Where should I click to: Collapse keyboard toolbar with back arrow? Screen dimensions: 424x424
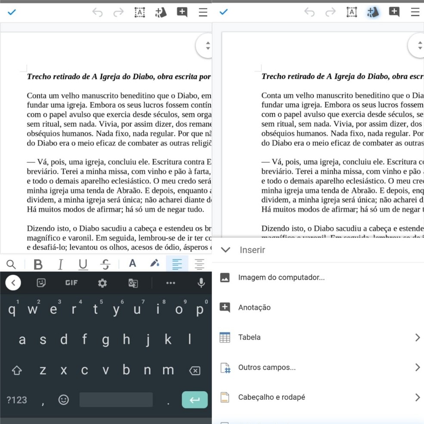click(x=13, y=283)
